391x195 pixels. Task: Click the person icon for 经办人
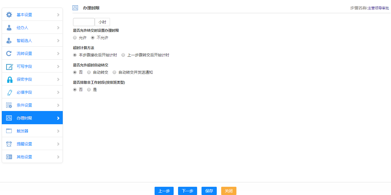click(9, 28)
